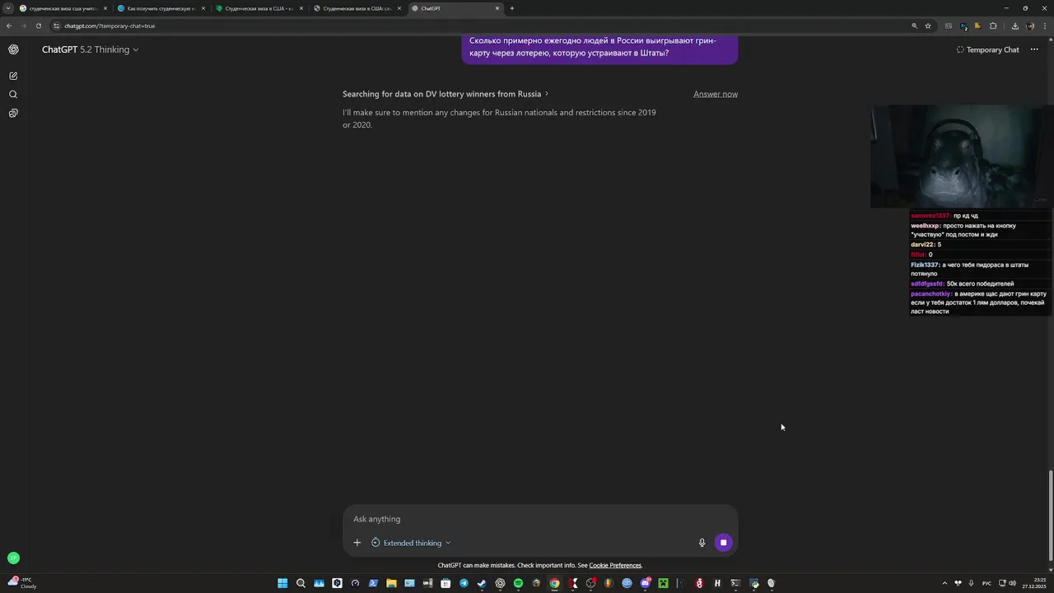
Task: Open the tab search dropdown arrow
Action: click(x=8, y=8)
